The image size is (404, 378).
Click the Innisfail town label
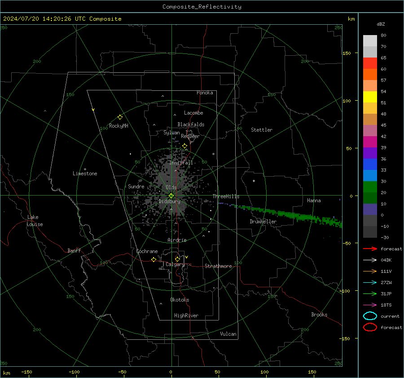point(181,163)
